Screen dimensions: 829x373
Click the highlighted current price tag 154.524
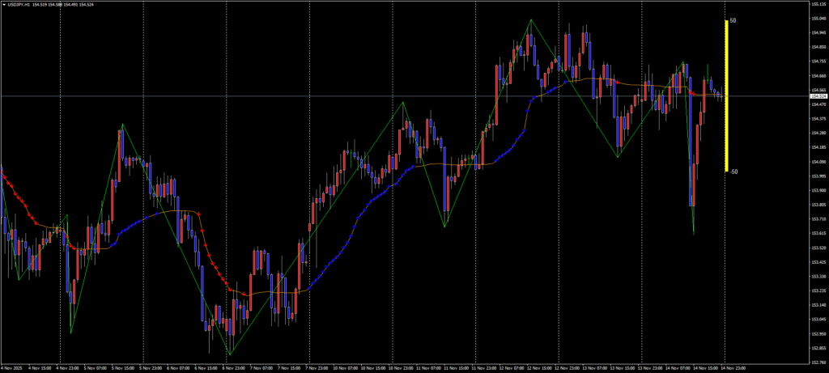[x=818, y=96]
